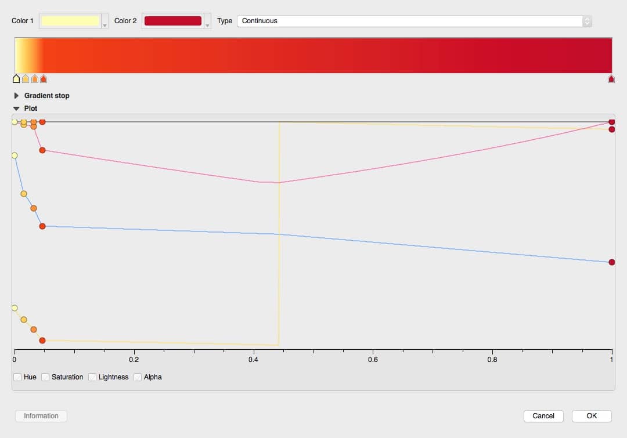Toggle the Lightness checkbox

point(92,377)
